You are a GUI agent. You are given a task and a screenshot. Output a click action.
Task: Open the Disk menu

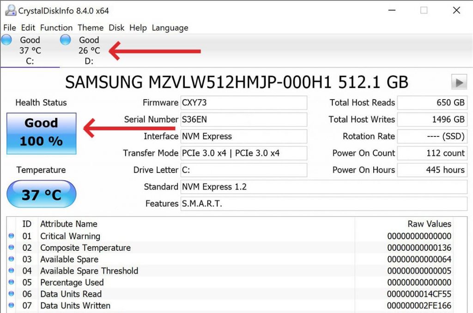click(x=116, y=28)
